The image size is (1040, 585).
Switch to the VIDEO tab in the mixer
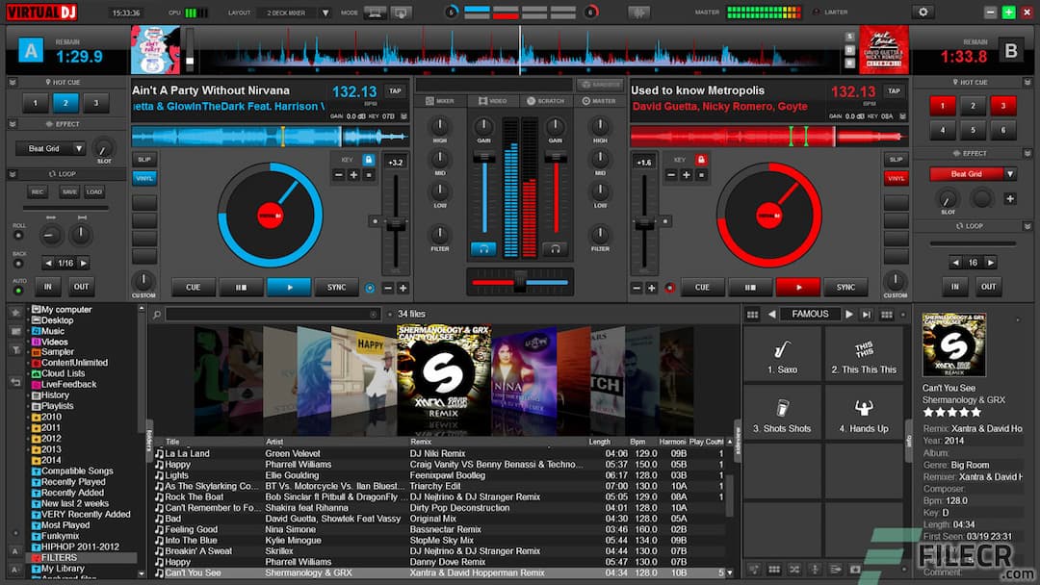click(x=498, y=100)
